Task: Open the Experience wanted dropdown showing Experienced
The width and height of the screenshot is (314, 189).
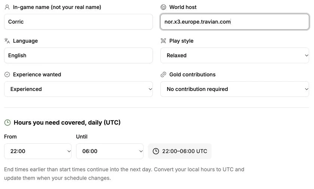Action: 79,89
